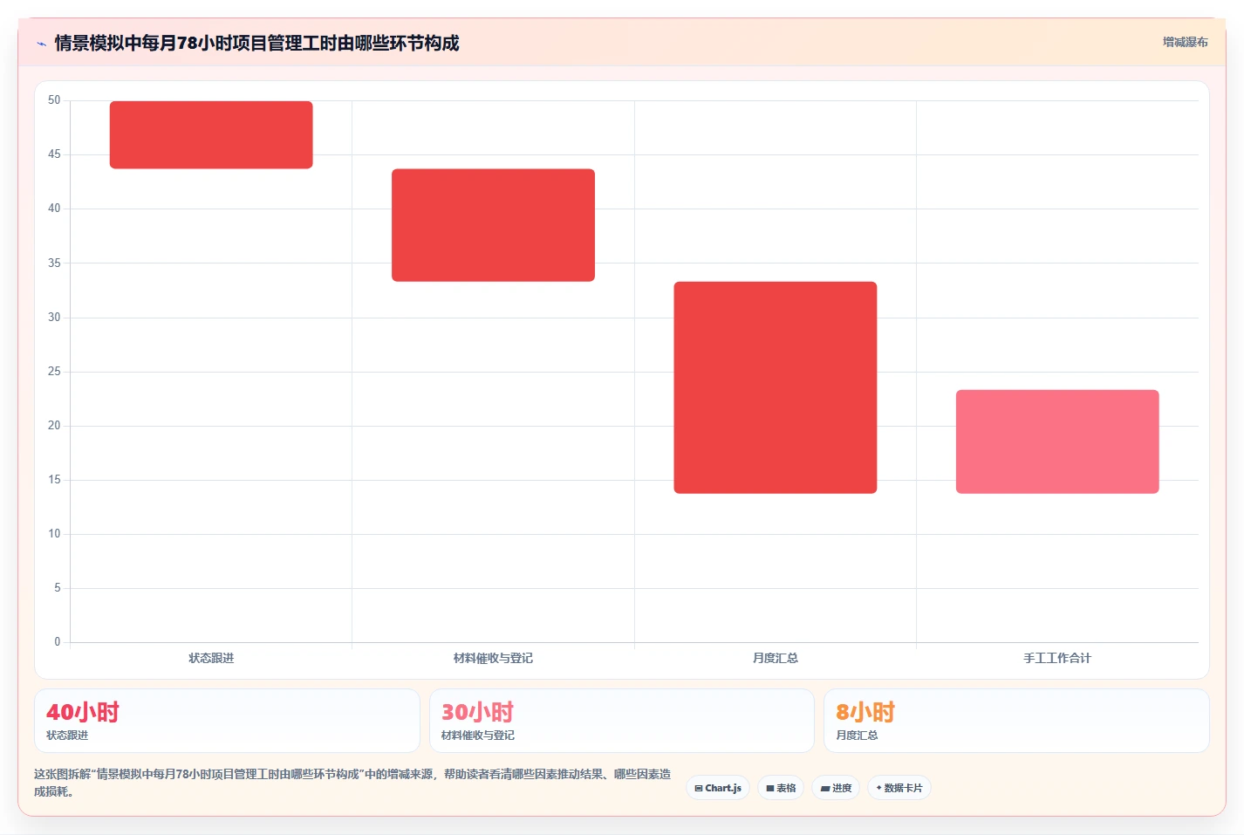Viewport: 1244px width, 835px height.
Task: Open the 40小时 状态跟进 data card
Action: coord(227,721)
